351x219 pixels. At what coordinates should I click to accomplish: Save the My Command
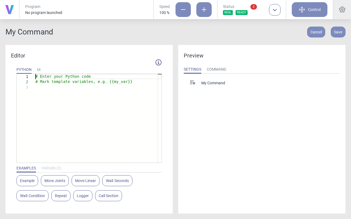point(338,32)
